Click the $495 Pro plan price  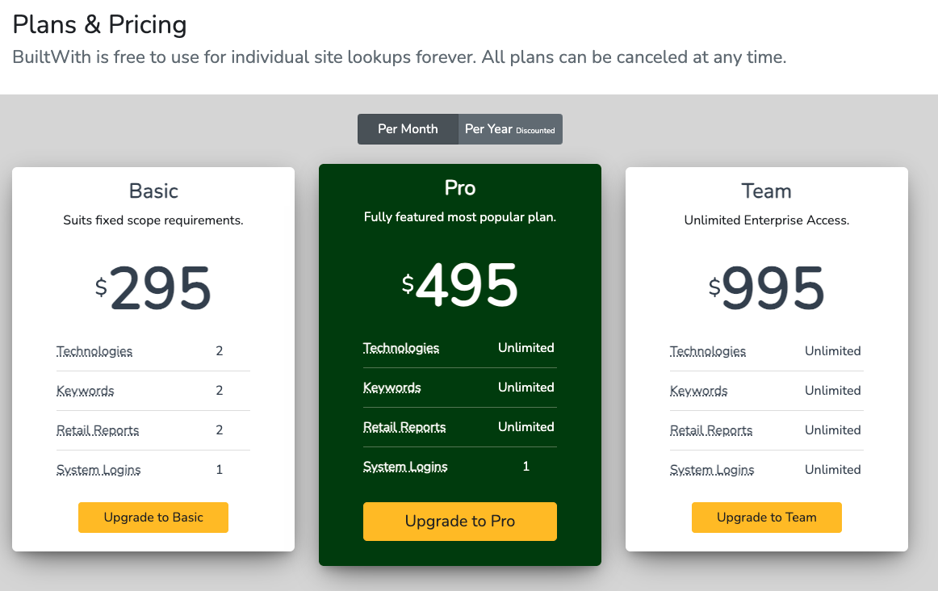[460, 286]
